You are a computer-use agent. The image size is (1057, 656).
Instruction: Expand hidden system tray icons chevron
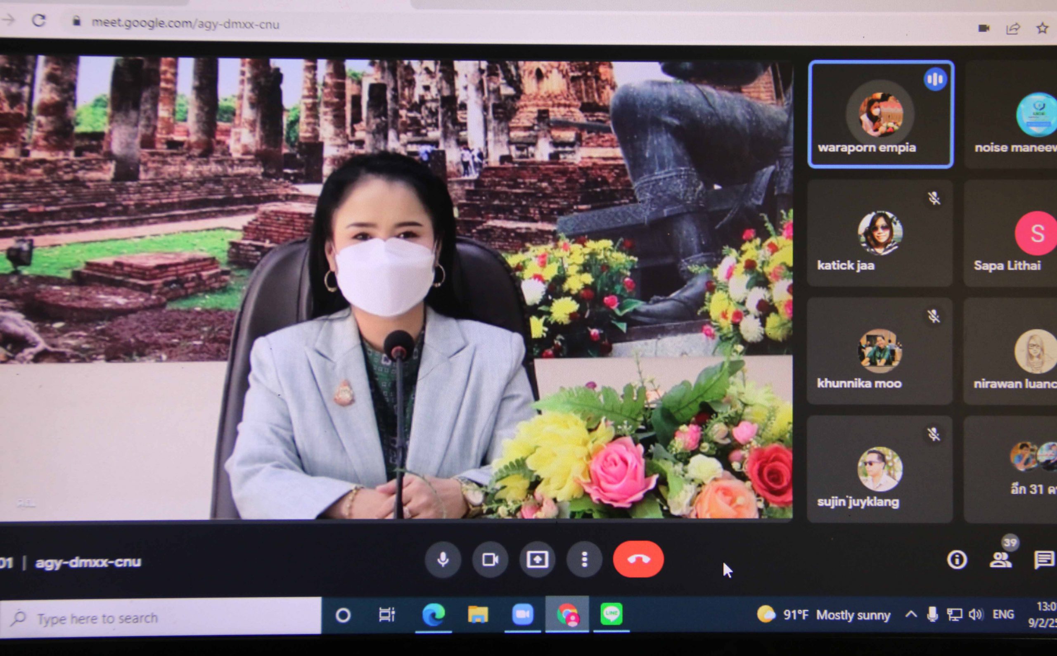coord(911,614)
